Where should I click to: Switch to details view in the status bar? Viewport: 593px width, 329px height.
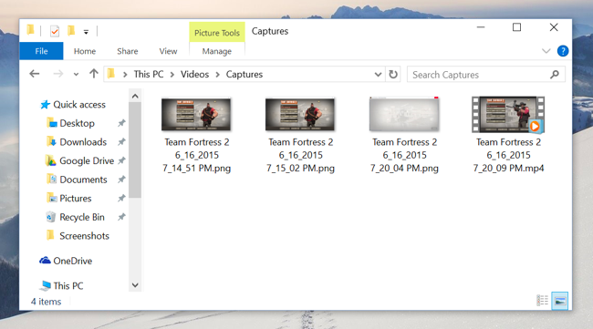[542, 301]
